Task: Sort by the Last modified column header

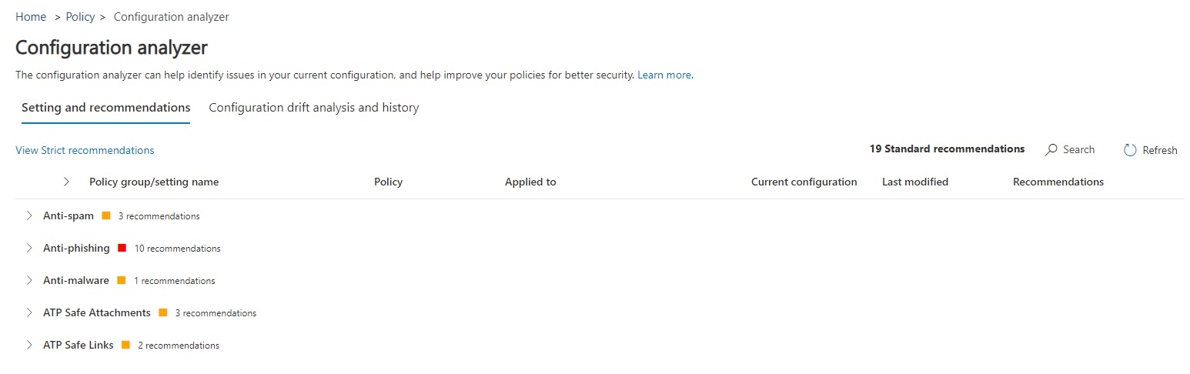Action: click(915, 182)
